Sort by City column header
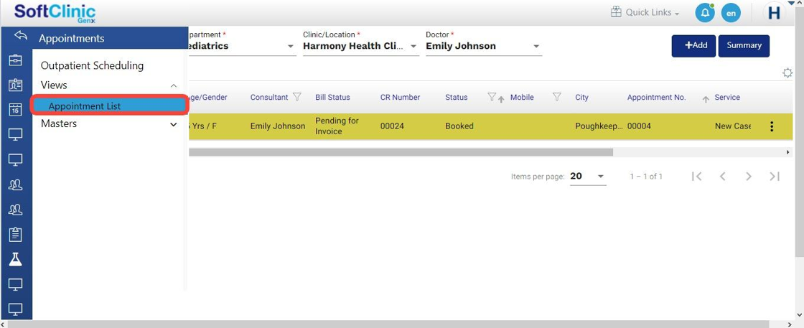 click(x=582, y=97)
